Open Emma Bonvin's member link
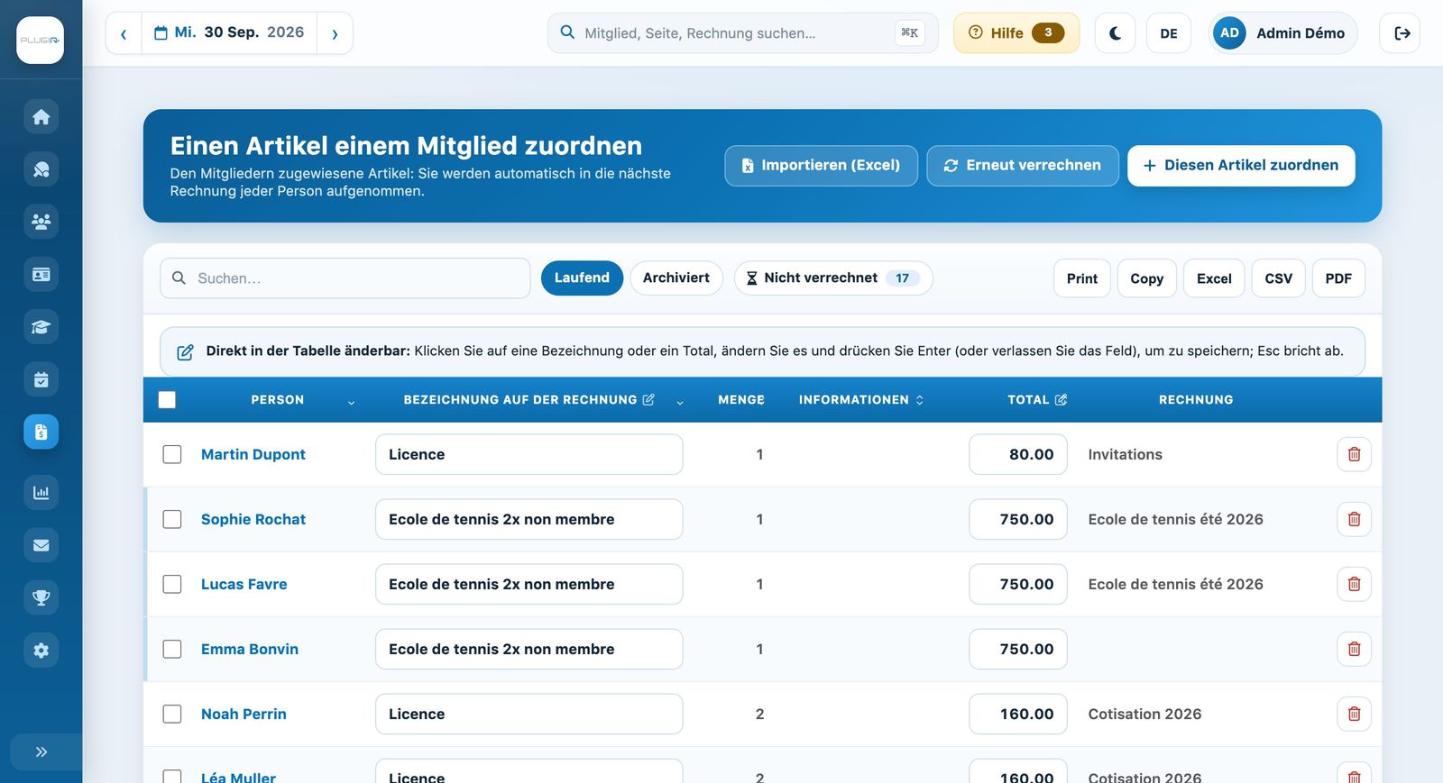1443x783 pixels. click(x=250, y=649)
